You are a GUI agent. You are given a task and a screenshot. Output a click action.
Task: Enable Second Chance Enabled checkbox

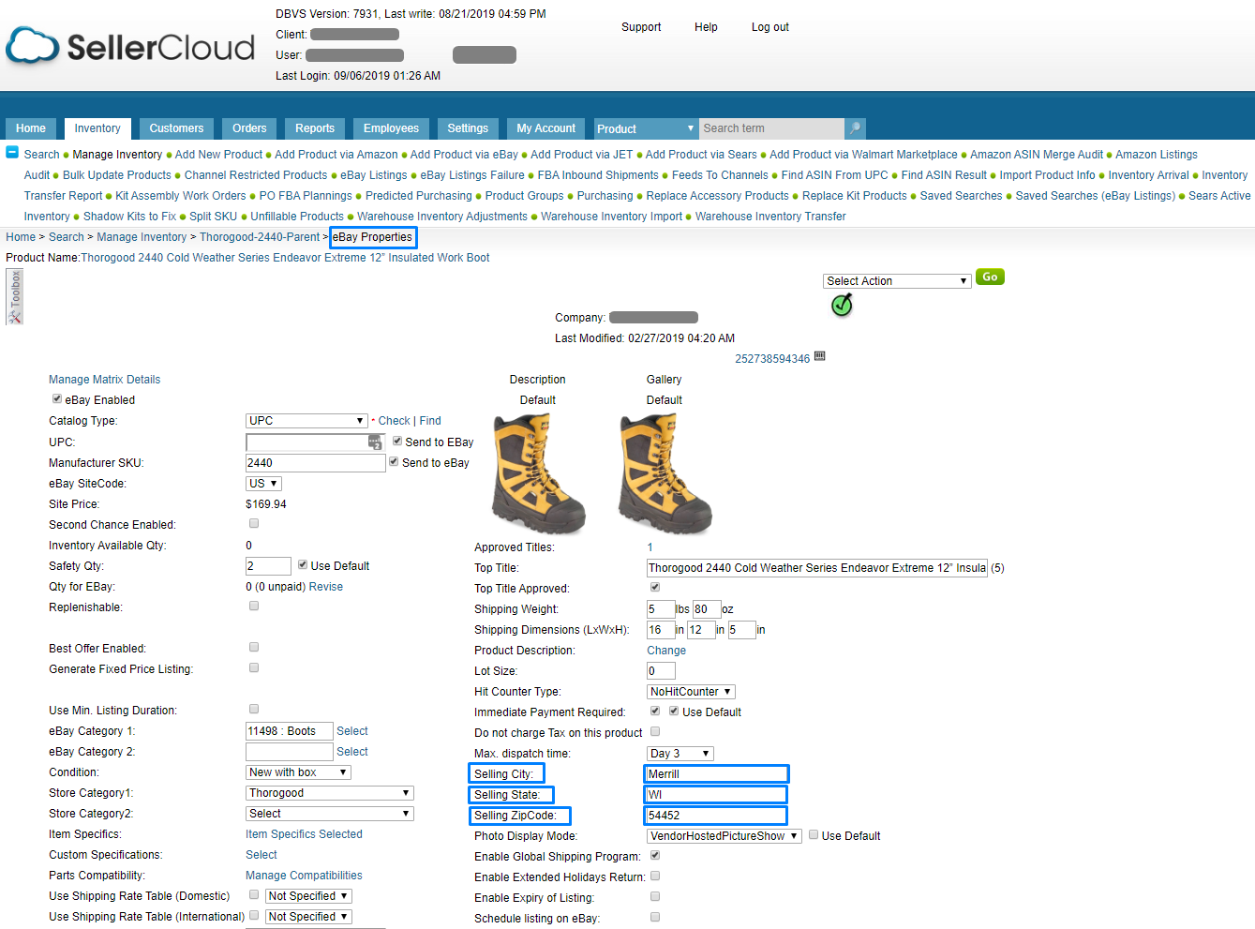point(254,523)
